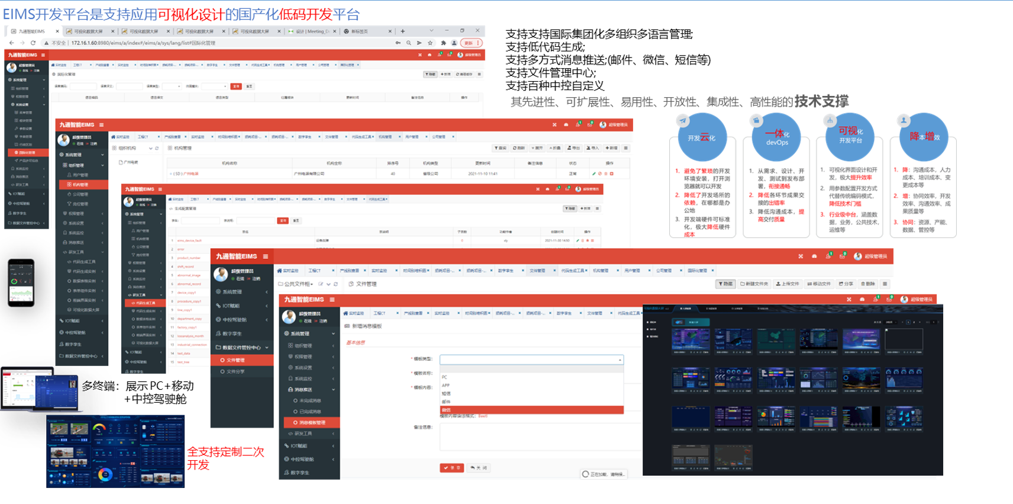Click 新建文件夹 in file toolbar
The width and height of the screenshot is (1013, 504).
754,284
